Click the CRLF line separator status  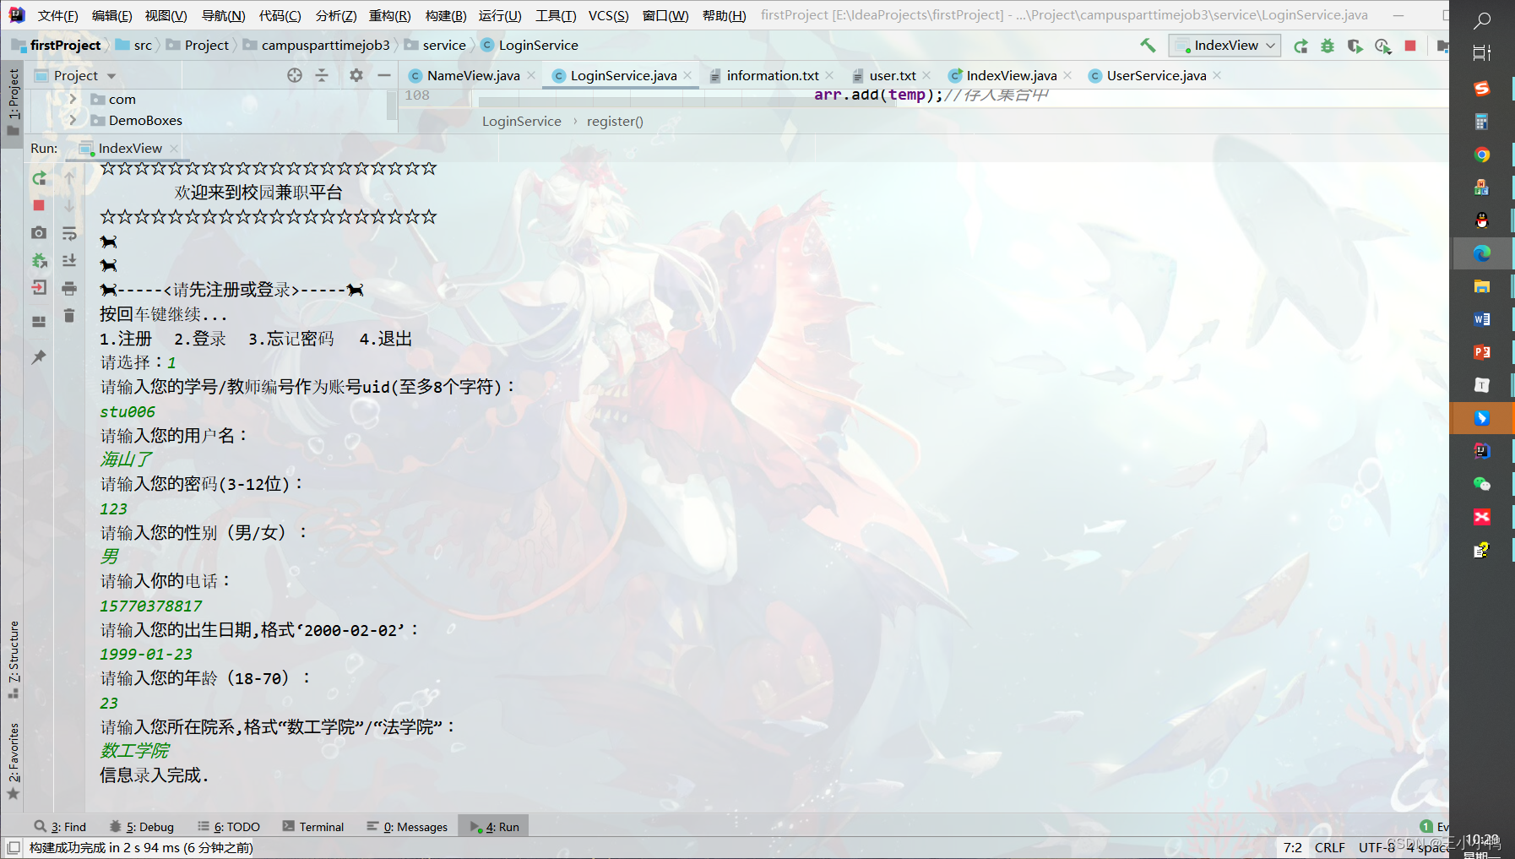pos(1329,847)
